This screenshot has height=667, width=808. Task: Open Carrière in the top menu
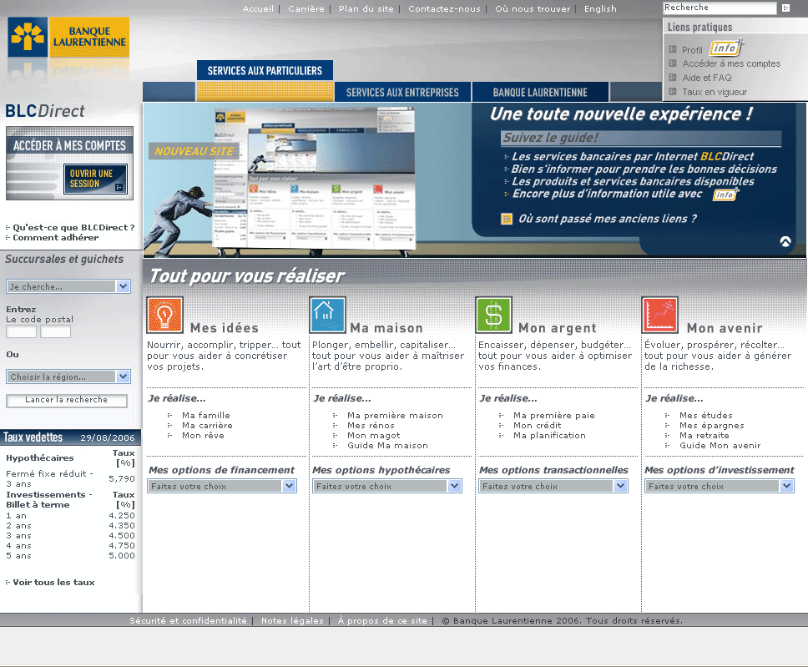click(x=306, y=8)
